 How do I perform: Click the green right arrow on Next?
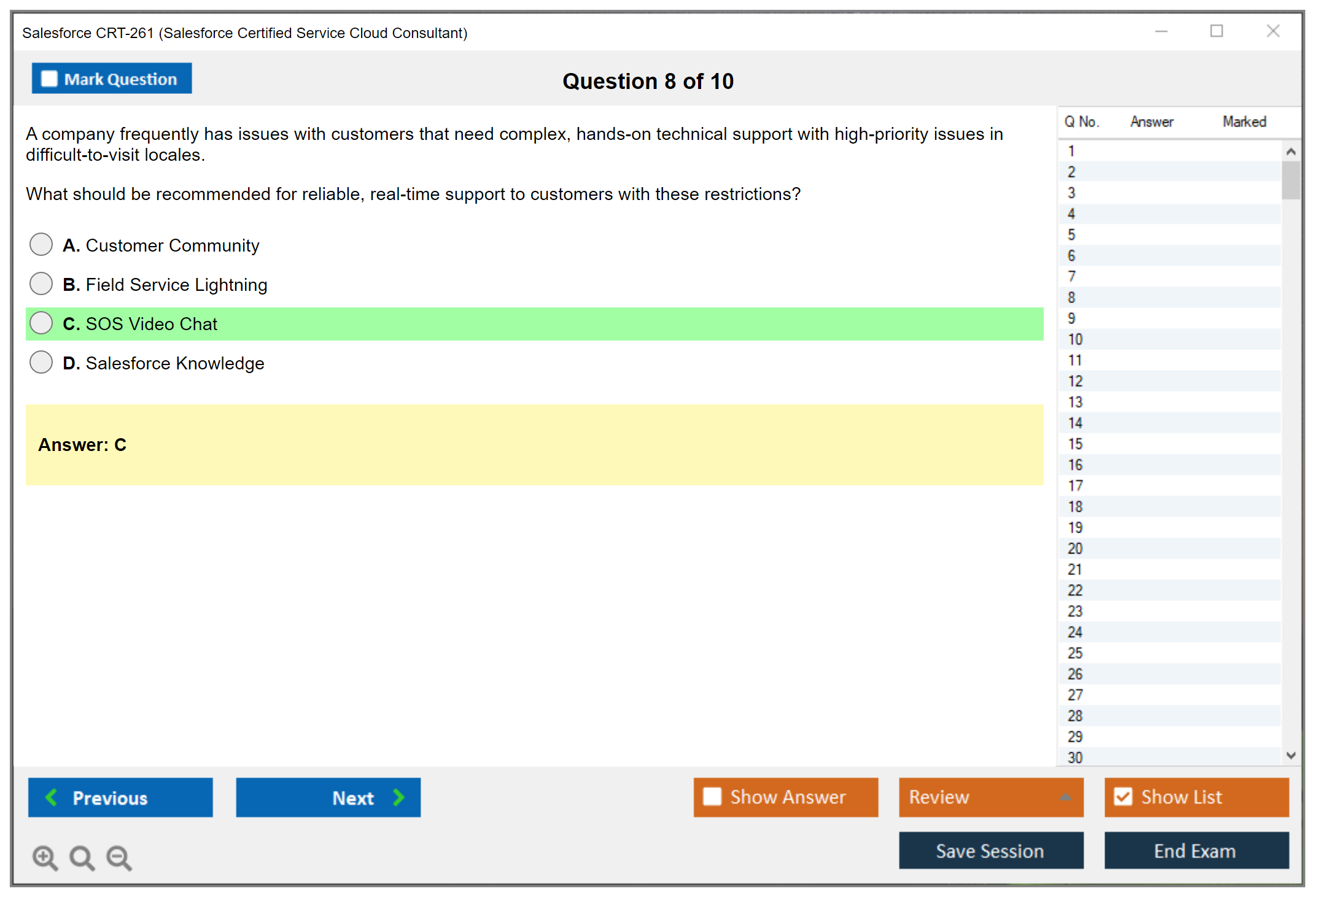pos(398,797)
